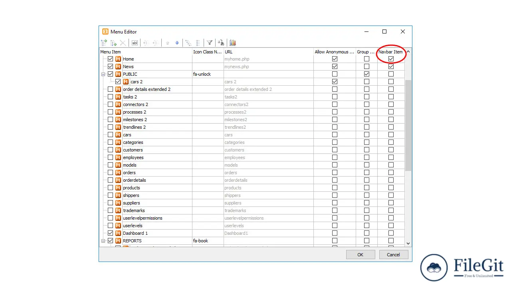Click the scrollbar up arrow

(408, 52)
